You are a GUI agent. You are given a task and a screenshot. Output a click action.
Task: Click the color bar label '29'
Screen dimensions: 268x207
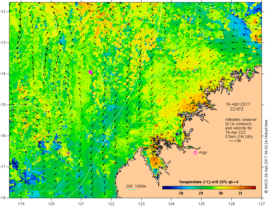click(x=201, y=193)
